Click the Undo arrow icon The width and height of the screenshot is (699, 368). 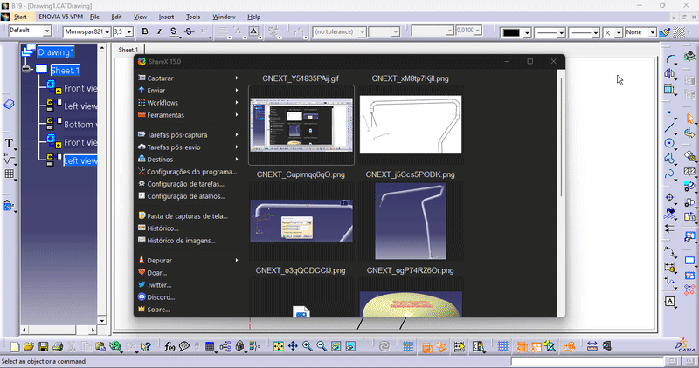click(x=115, y=347)
